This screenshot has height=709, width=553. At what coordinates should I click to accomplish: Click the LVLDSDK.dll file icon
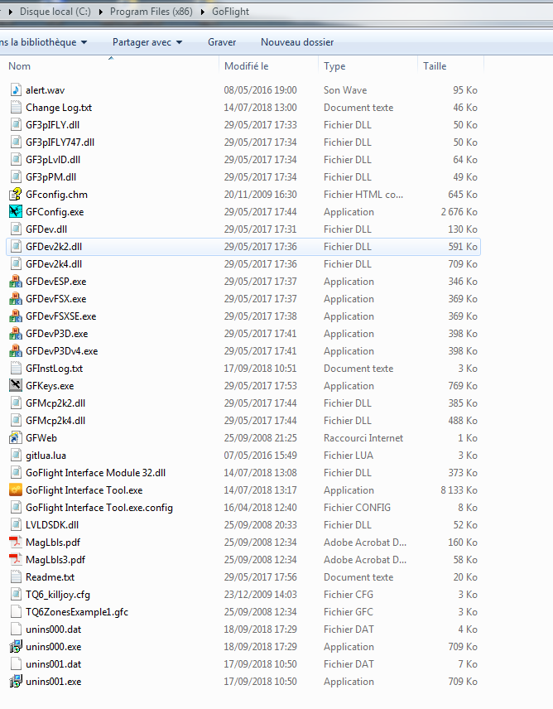pos(16,525)
